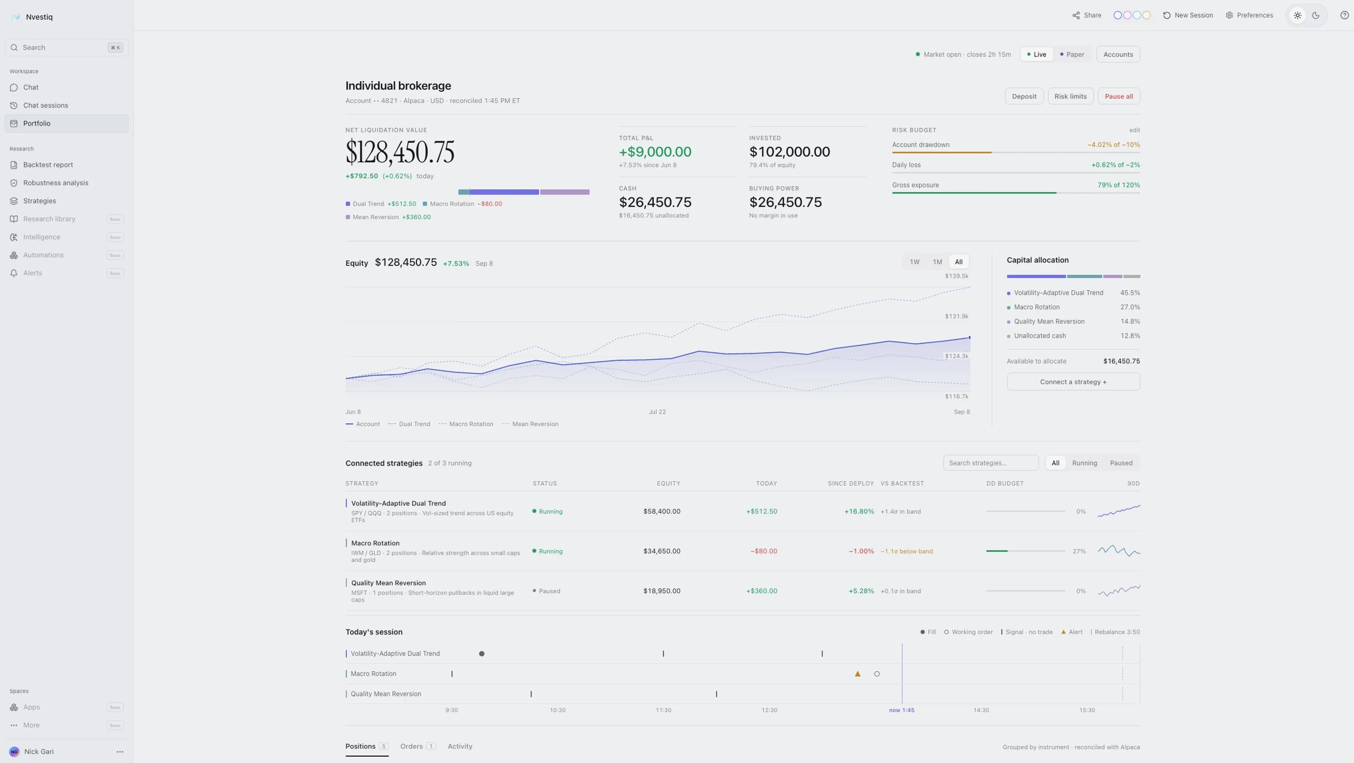The width and height of the screenshot is (1354, 763).
Task: Open user menu dots beside Nick Gari
Action: point(120,752)
